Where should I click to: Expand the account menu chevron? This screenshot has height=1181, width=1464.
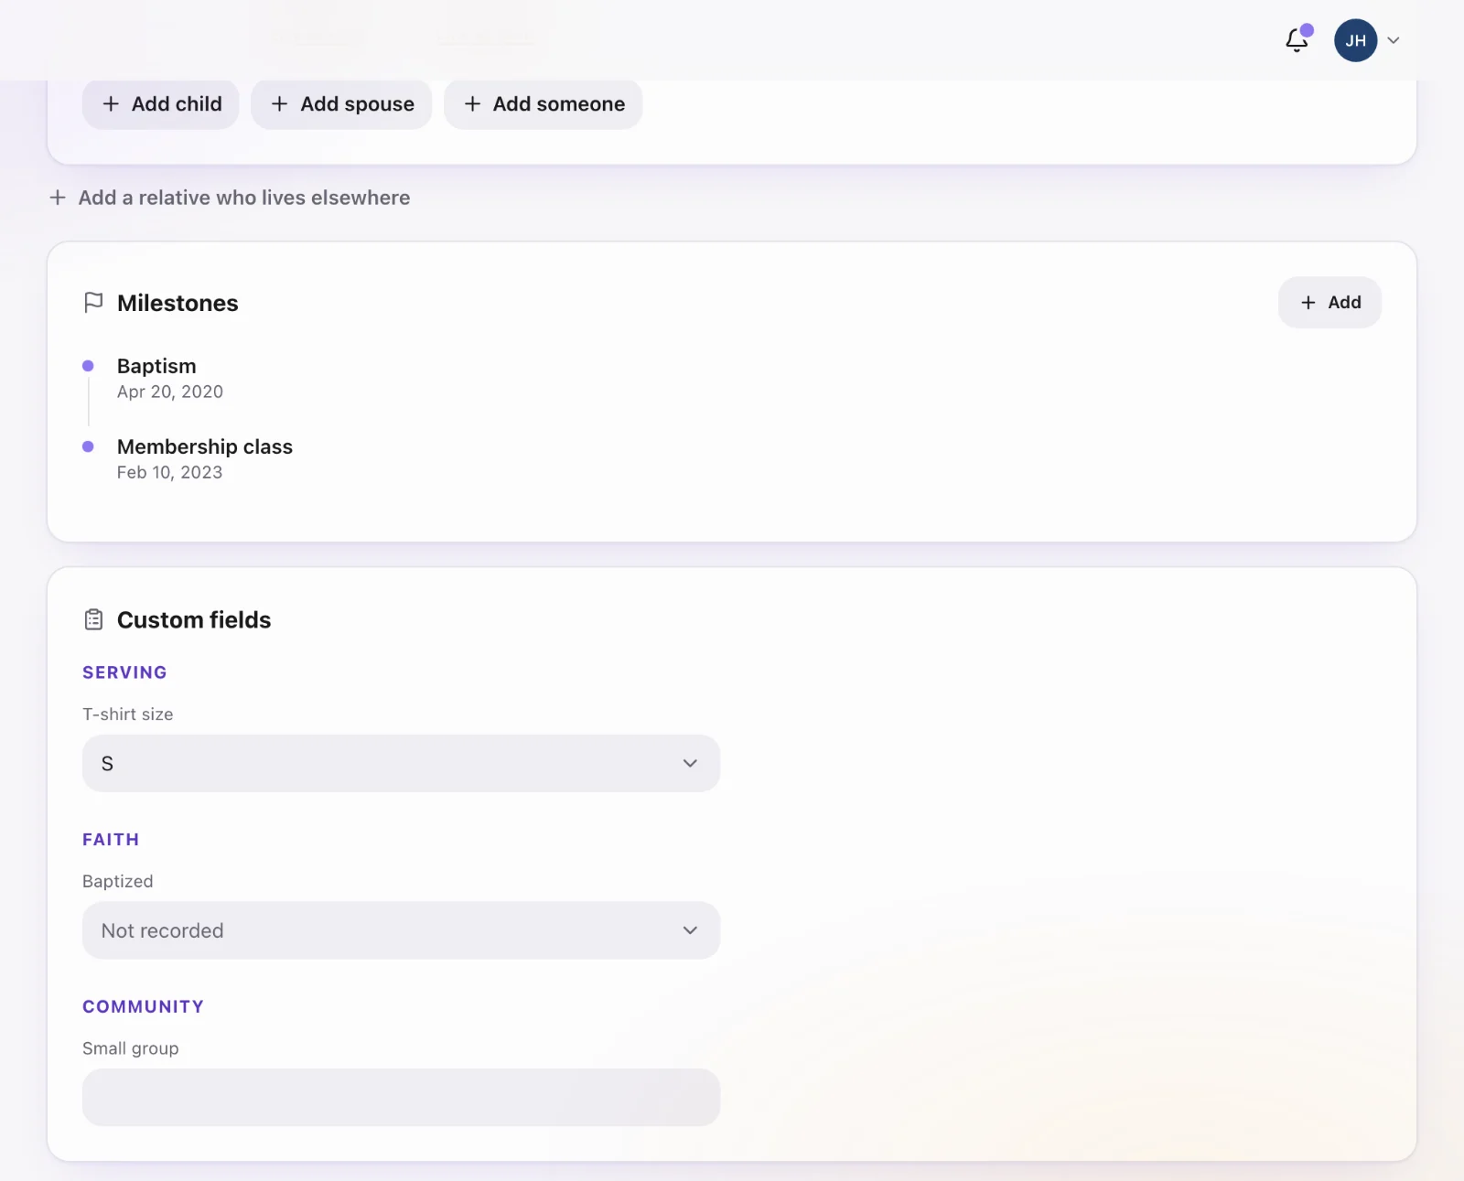coord(1394,40)
